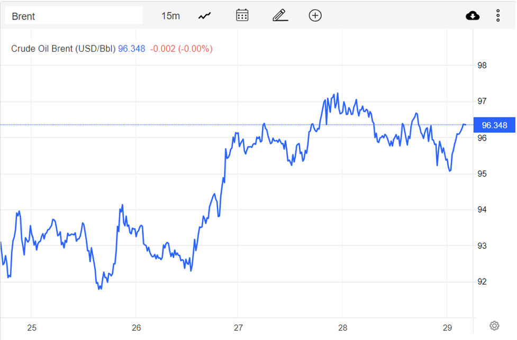Click the -0.002 (-0.00%) change value
This screenshot has height=340, width=517.
(x=181, y=49)
